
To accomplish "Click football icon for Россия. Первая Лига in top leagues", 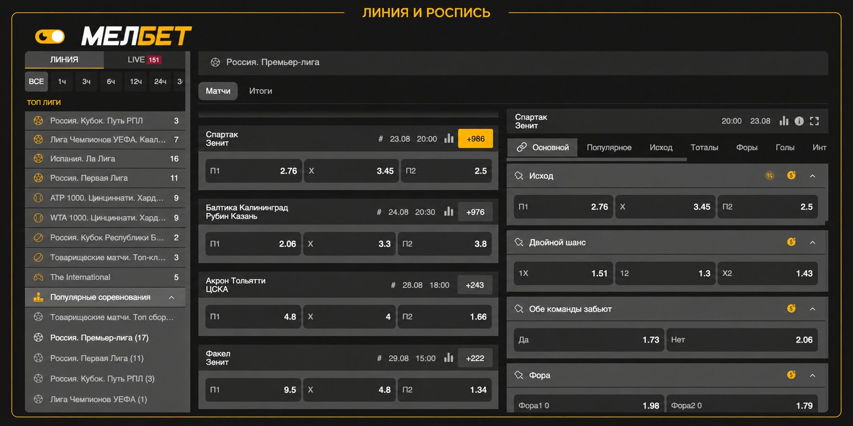I will pyautogui.click(x=38, y=178).
